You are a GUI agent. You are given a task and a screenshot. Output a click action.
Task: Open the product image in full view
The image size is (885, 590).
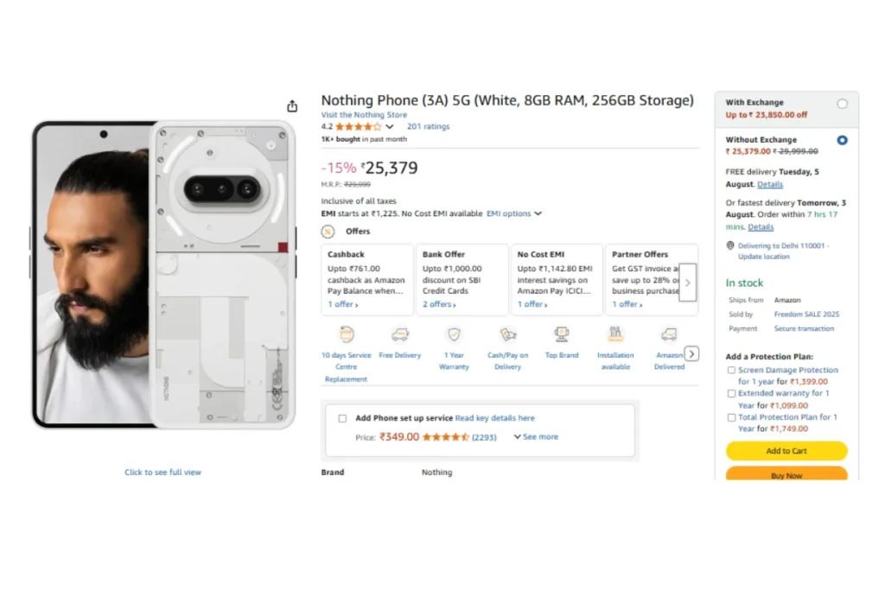162,473
